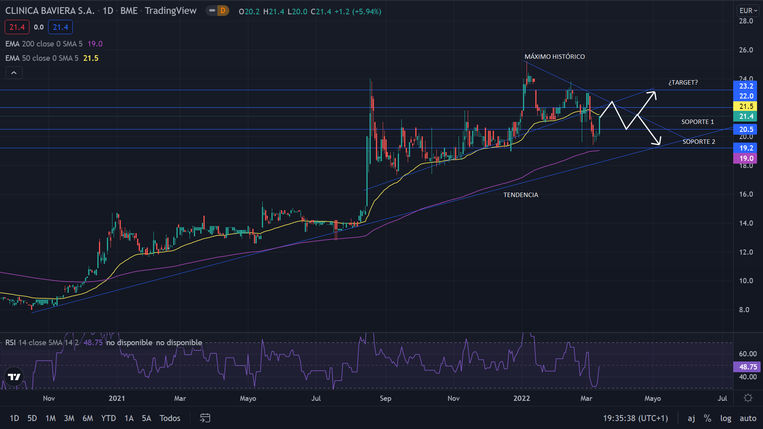Image resolution: width=763 pixels, height=429 pixels.
Task: Toggle auto scale mode
Action: (x=748, y=418)
